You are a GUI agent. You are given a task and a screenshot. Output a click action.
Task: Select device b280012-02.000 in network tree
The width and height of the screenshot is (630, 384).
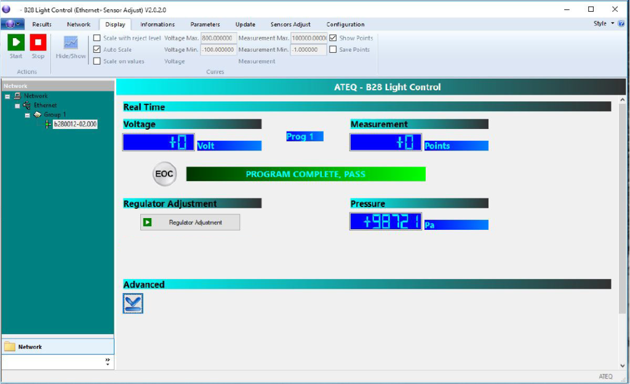pyautogui.click(x=75, y=124)
